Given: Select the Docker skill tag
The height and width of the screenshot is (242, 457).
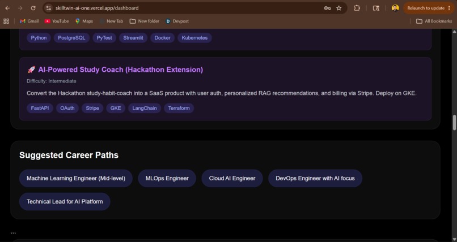Looking at the screenshot, I should pyautogui.click(x=162, y=38).
